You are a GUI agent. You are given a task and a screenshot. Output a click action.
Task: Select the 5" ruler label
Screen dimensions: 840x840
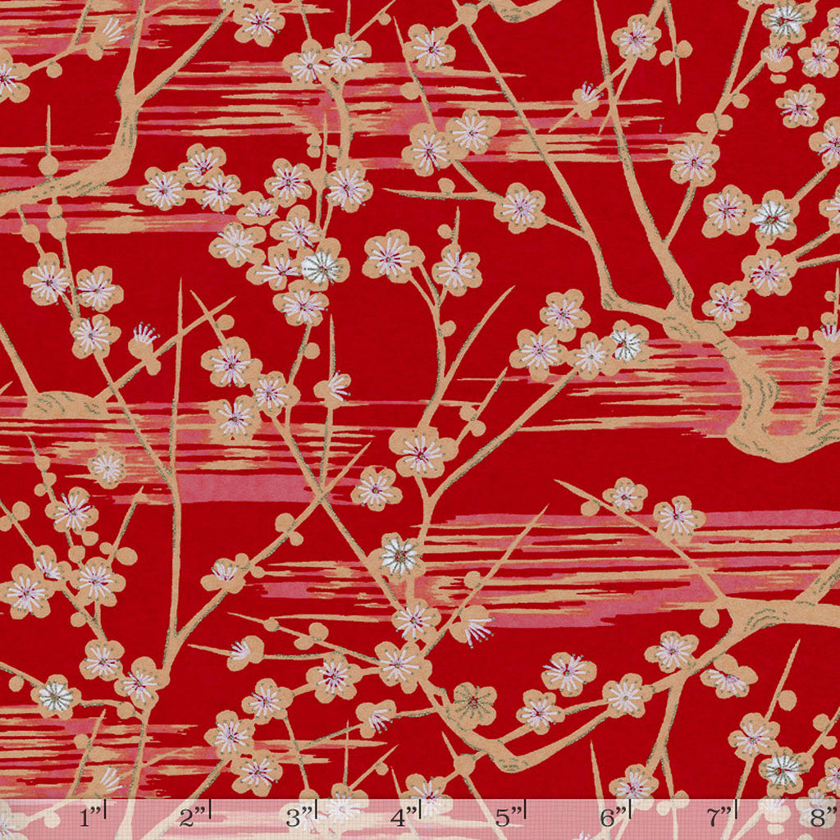coord(509,818)
